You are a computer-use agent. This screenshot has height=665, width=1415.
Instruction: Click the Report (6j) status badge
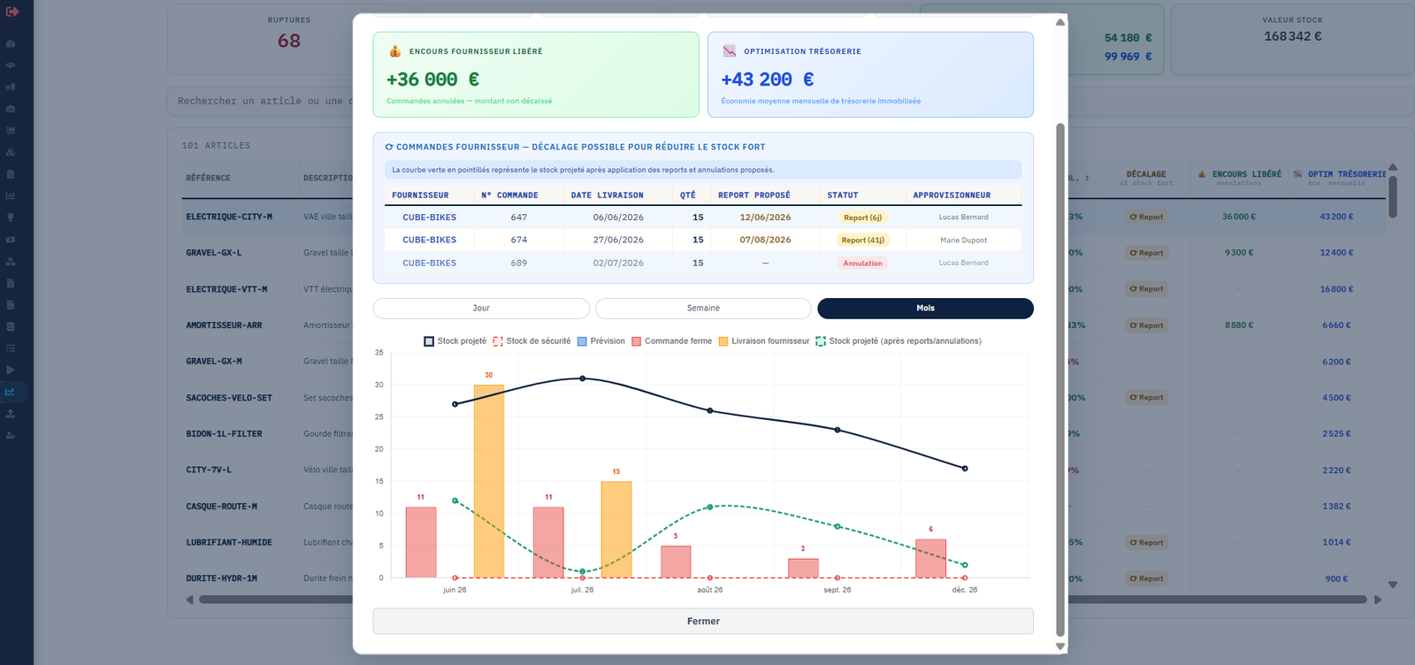point(862,218)
